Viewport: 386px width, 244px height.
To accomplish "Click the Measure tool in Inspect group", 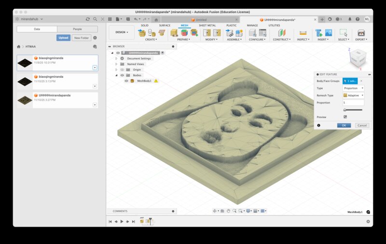I will tap(303, 33).
